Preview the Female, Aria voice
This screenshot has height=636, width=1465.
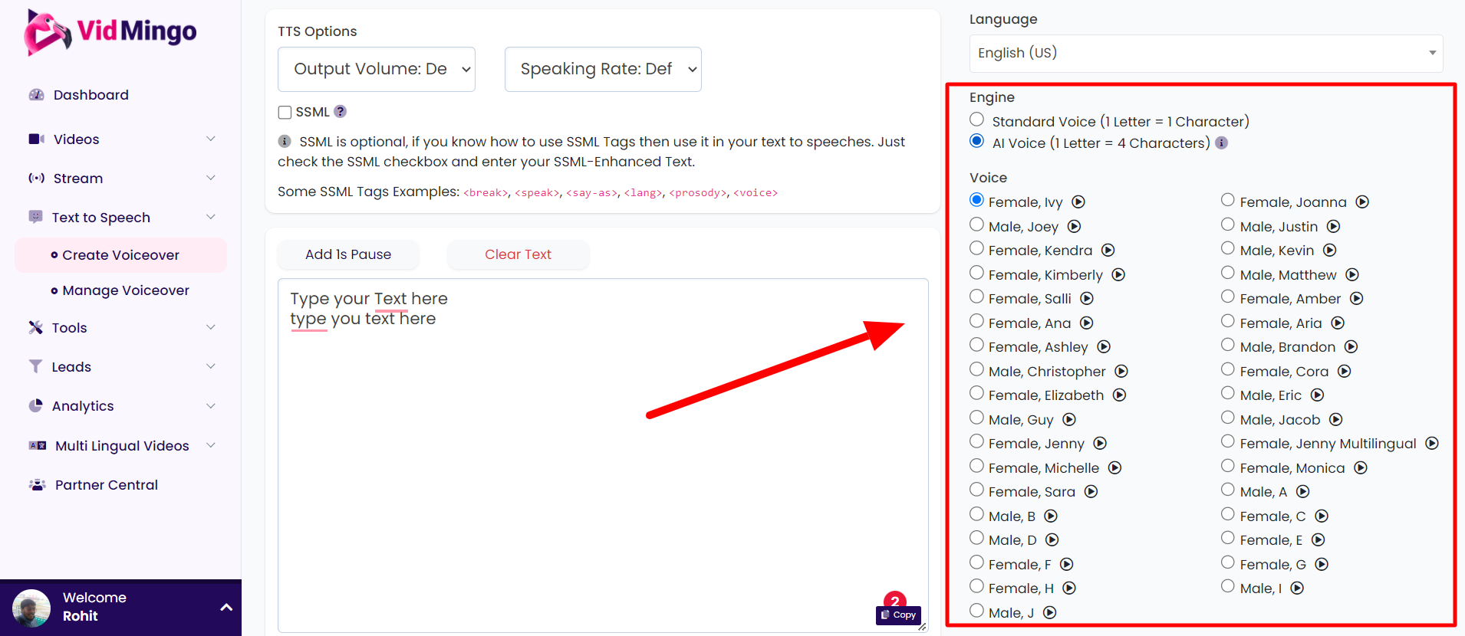pyautogui.click(x=1338, y=323)
